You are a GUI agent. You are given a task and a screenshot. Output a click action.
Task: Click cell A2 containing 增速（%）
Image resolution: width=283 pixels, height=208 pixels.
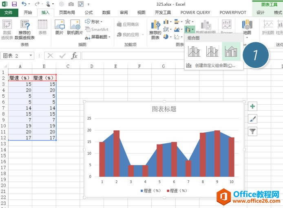pyautogui.click(x=20, y=78)
